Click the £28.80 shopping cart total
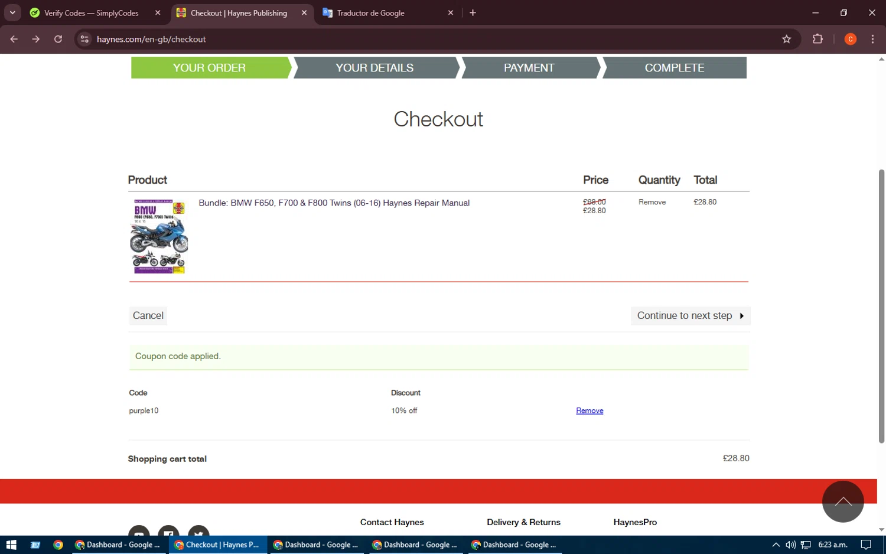 [x=736, y=458]
